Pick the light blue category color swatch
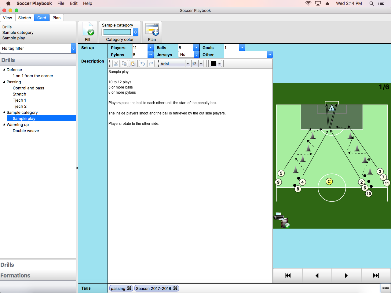Screen dimensions: 391x293 [117, 32]
